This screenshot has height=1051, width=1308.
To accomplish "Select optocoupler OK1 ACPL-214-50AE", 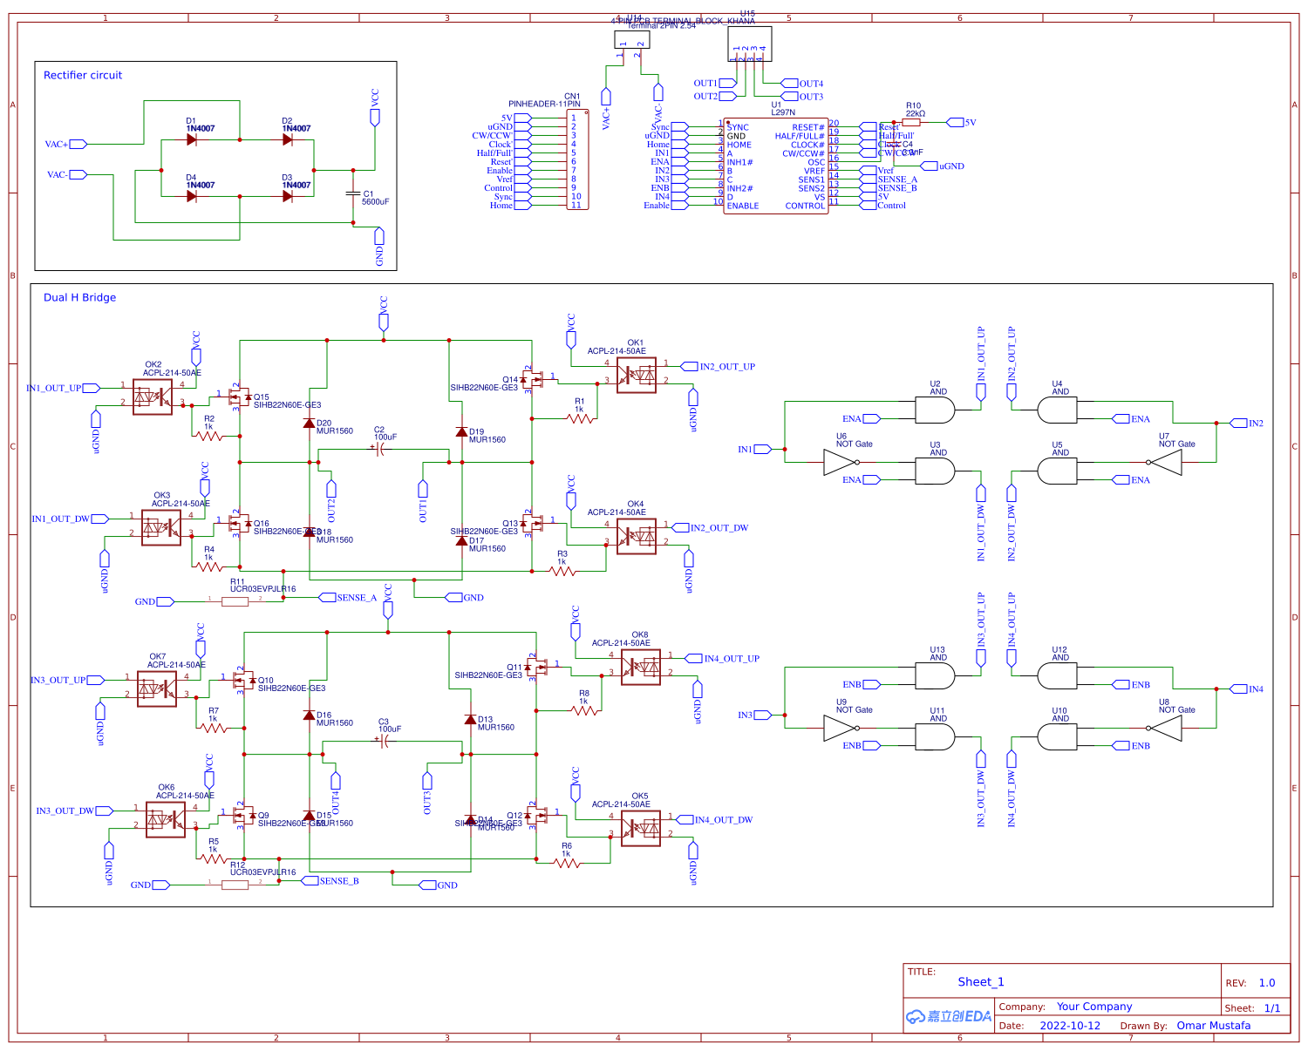I will pyautogui.click(x=637, y=375).
